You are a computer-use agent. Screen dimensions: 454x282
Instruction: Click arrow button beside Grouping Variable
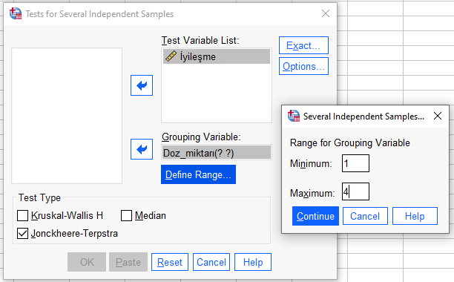click(x=142, y=149)
